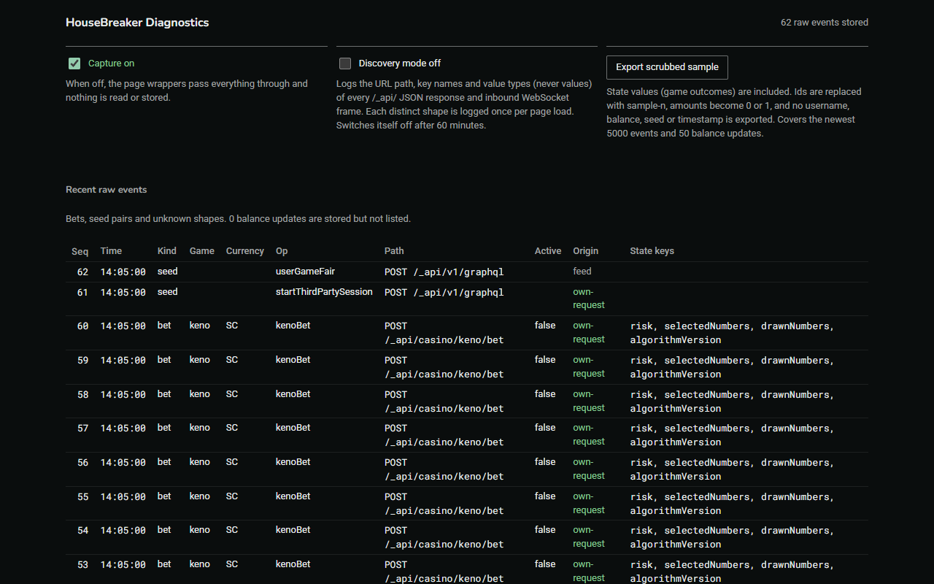Screen dimensions: 934x584
Task: Click the 'seed' kind in row 61
Action: [x=168, y=292]
